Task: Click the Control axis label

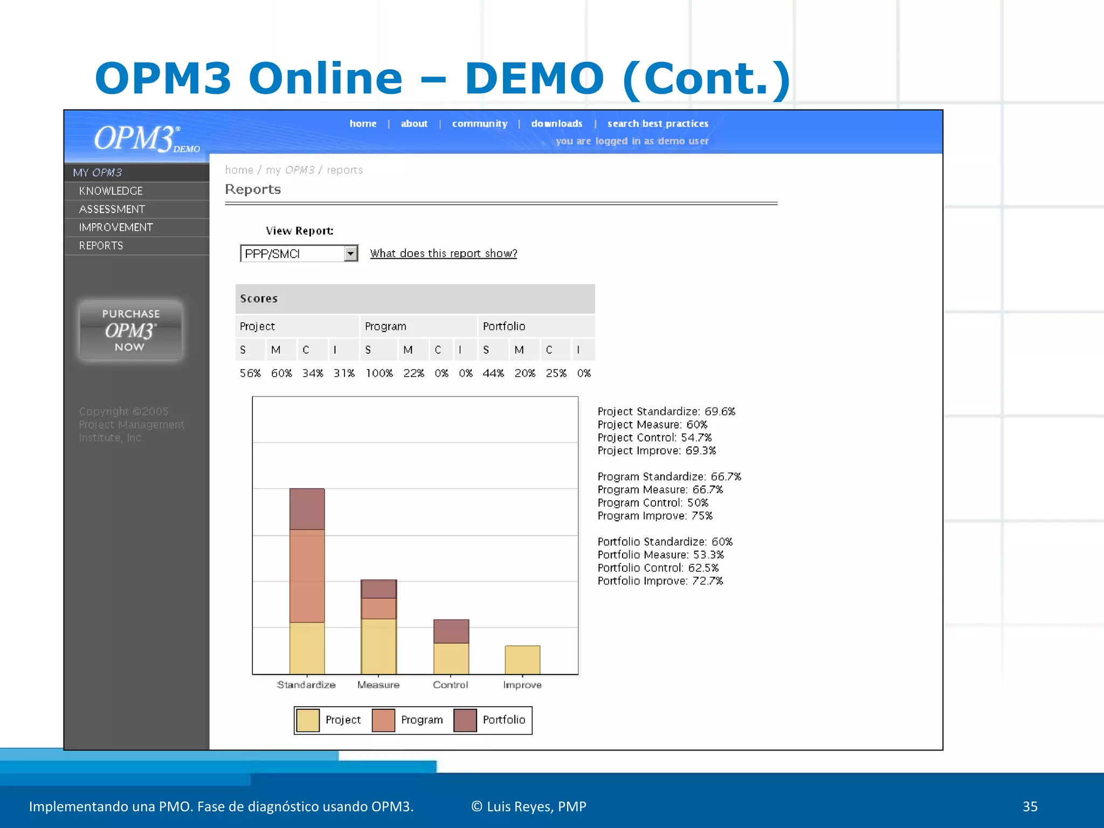Action: pyautogui.click(x=451, y=685)
